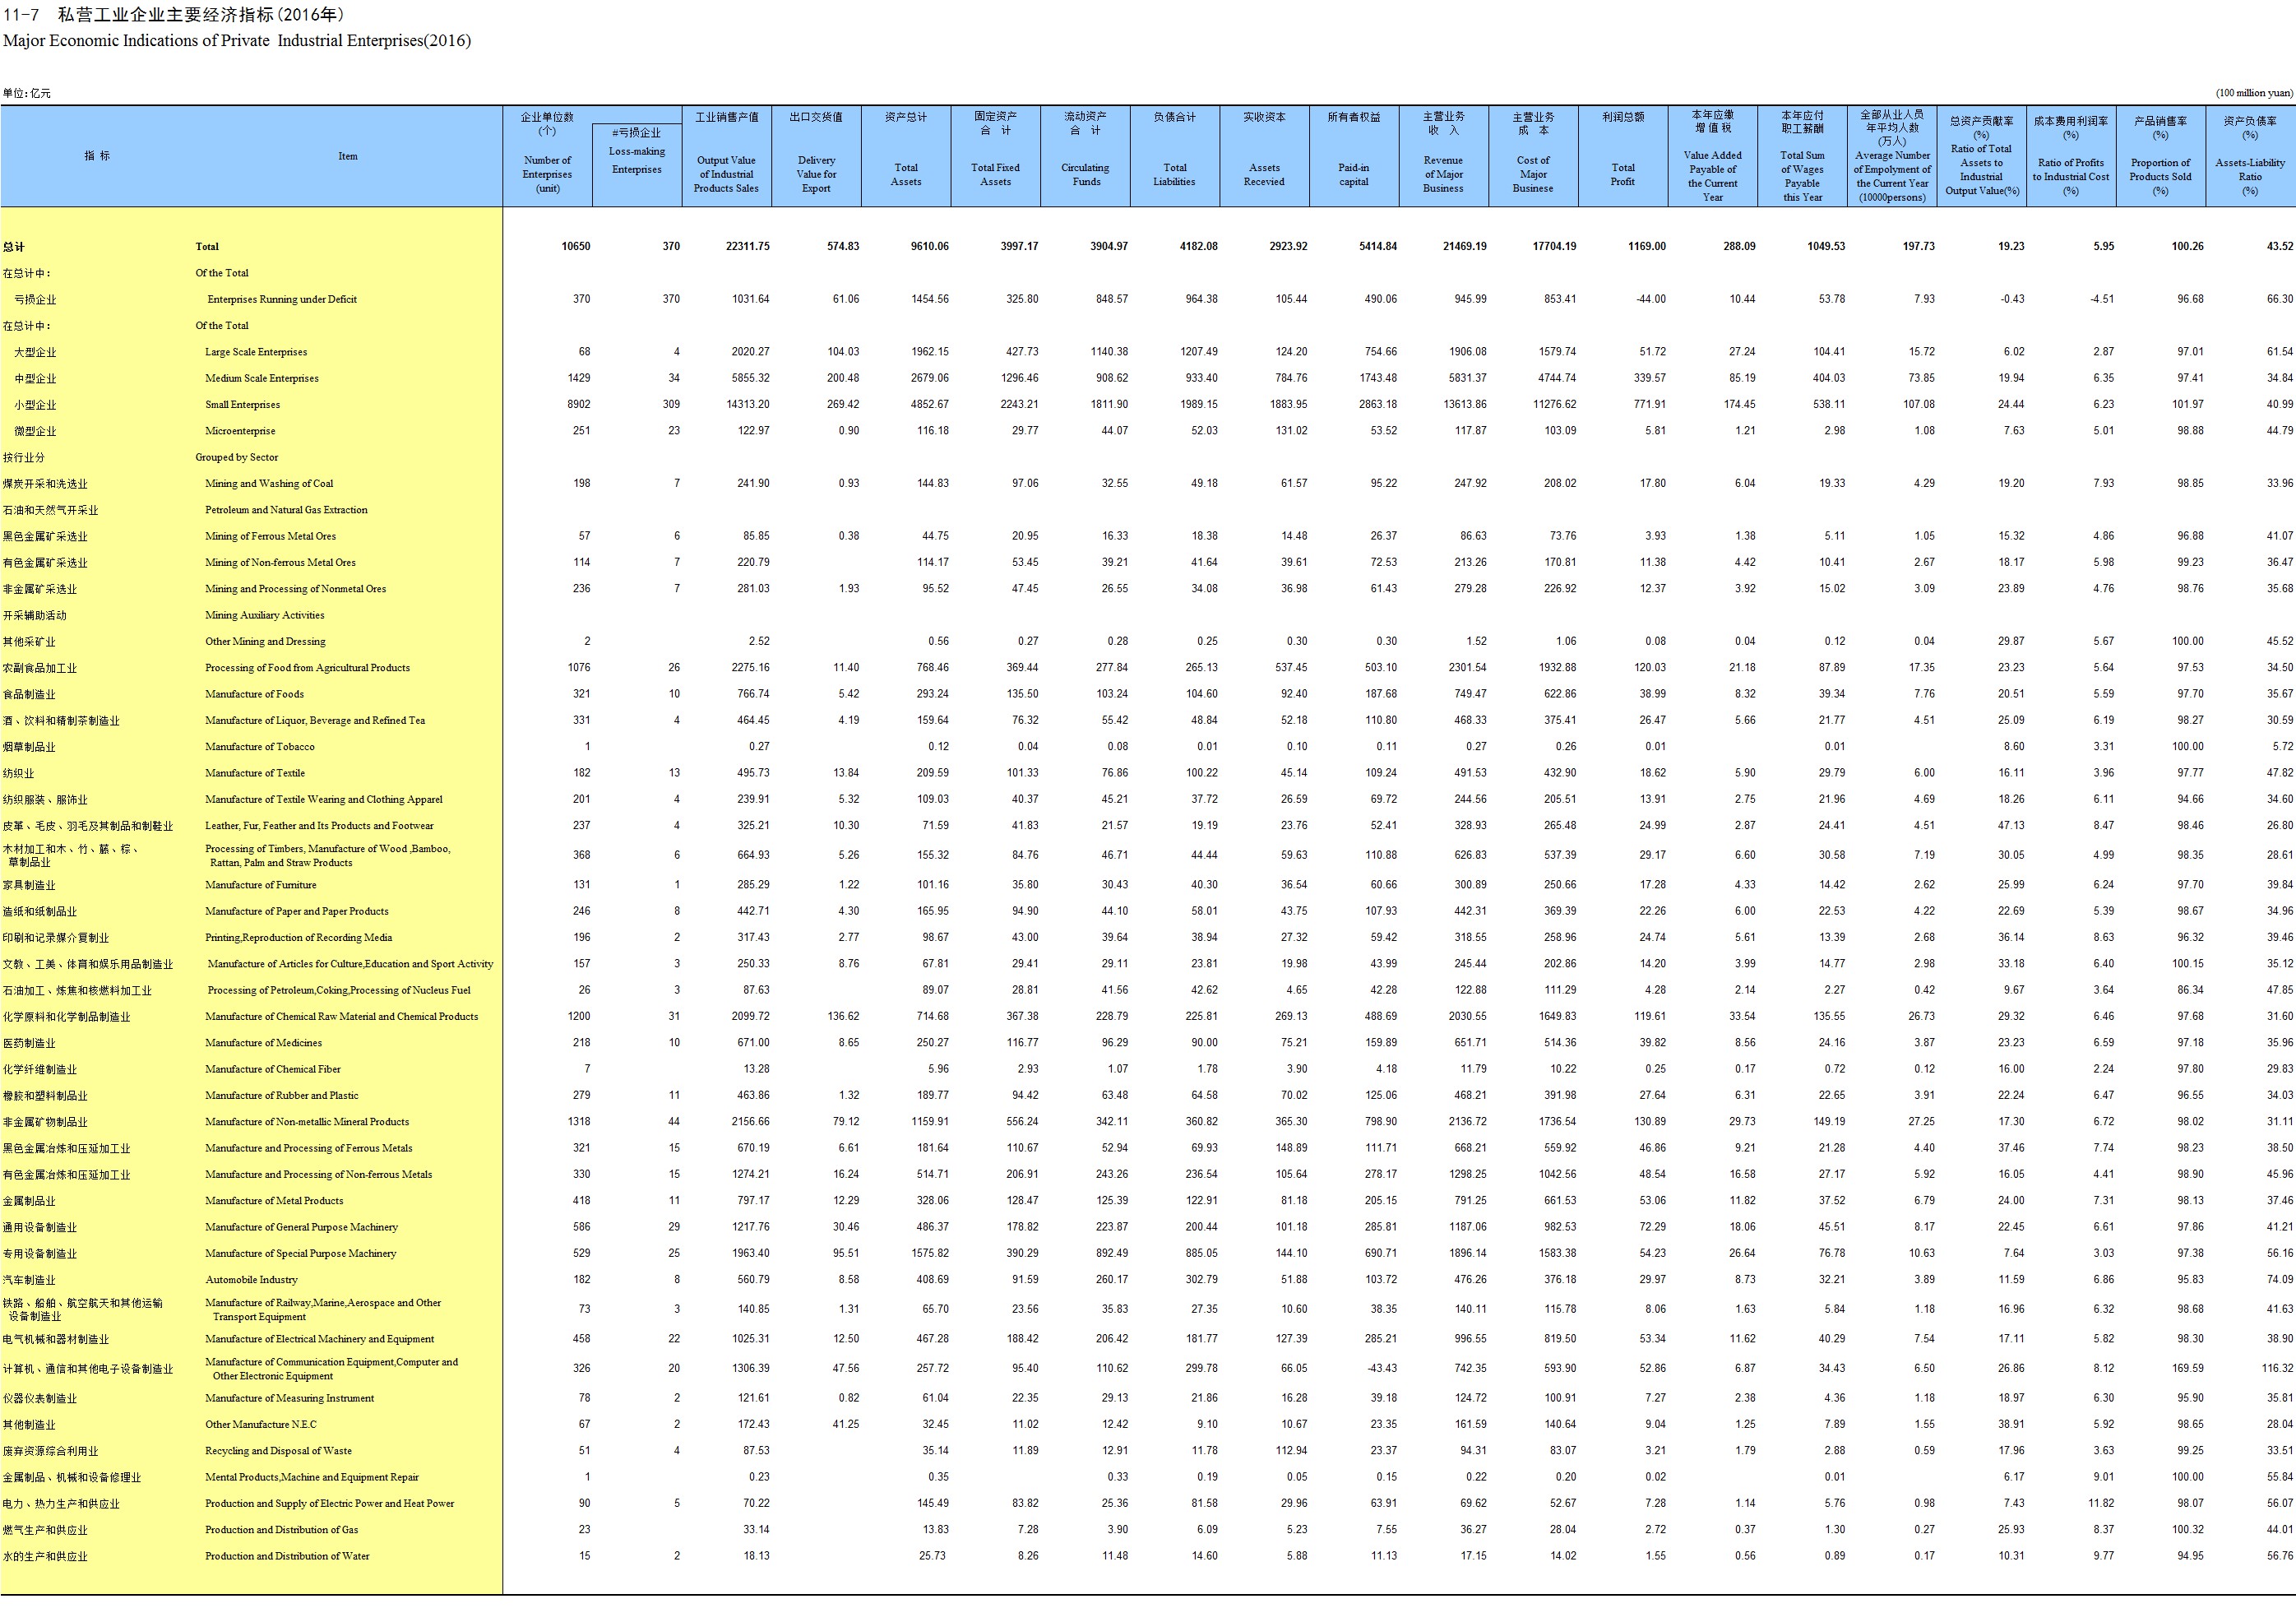
Task: Select the 'Manufacture of Chemical Fiber' row label
Action: [x=274, y=1069]
